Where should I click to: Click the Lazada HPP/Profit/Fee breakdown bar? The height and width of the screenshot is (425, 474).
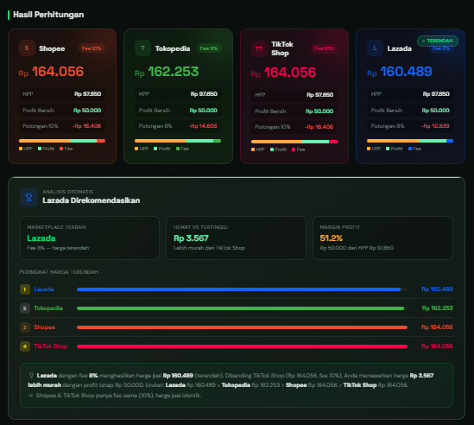pos(410,141)
